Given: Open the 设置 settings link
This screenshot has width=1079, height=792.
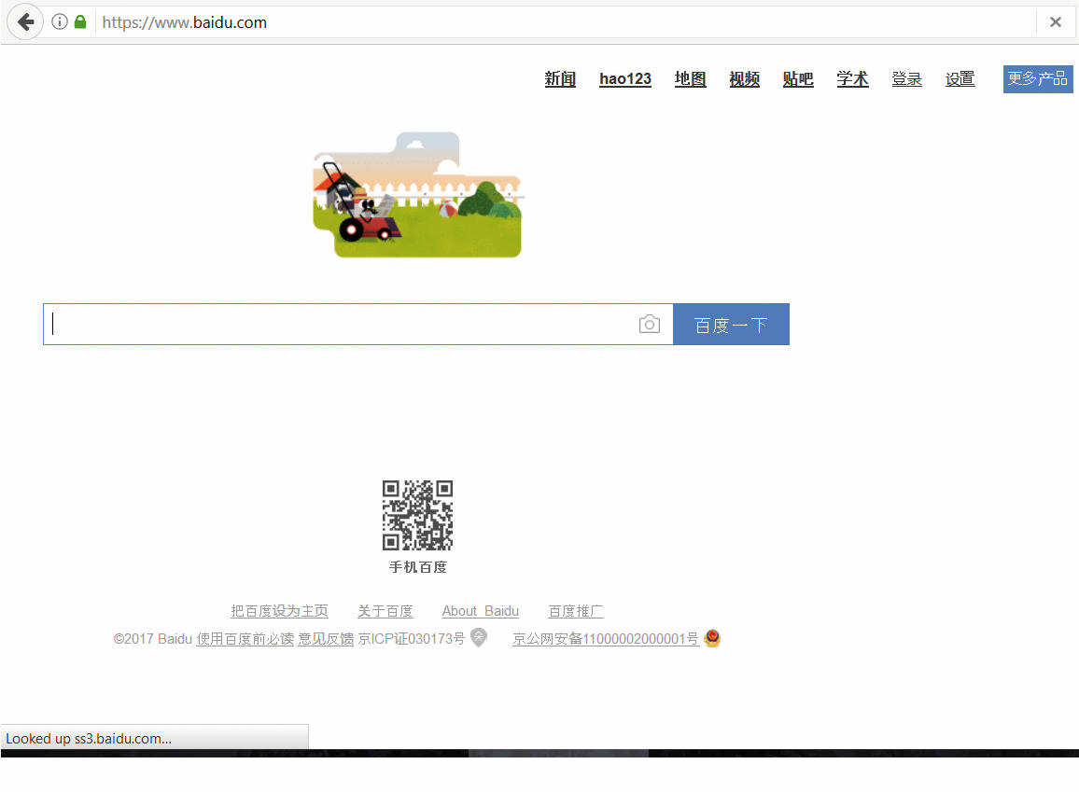Looking at the screenshot, I should (960, 79).
